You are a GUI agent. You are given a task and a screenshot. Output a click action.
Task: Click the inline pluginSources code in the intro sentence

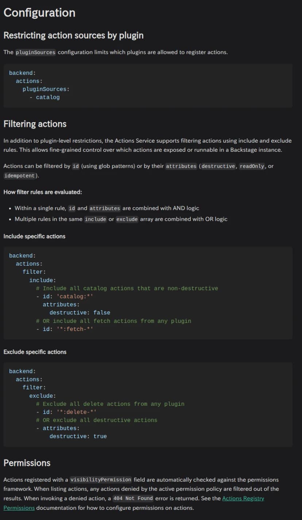35,52
